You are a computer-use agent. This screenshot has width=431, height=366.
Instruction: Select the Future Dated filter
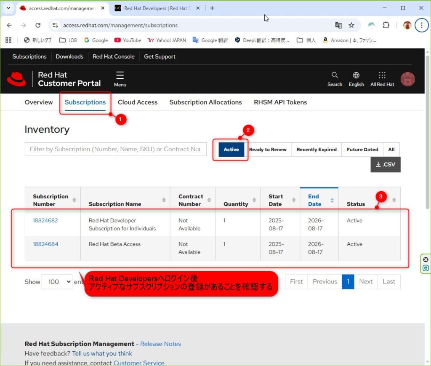coord(362,150)
